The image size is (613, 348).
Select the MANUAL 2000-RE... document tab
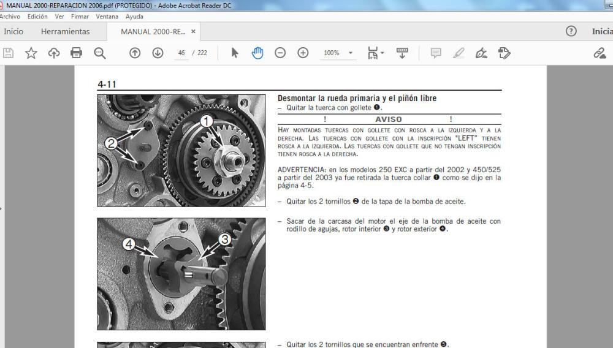click(x=153, y=32)
